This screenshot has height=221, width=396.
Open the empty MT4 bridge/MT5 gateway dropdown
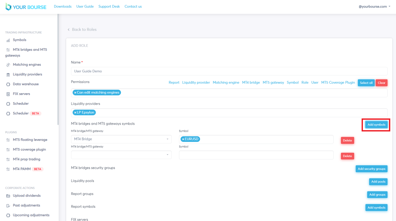pos(121,155)
